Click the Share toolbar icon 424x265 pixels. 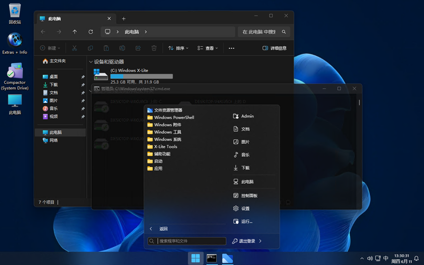pyautogui.click(x=138, y=48)
